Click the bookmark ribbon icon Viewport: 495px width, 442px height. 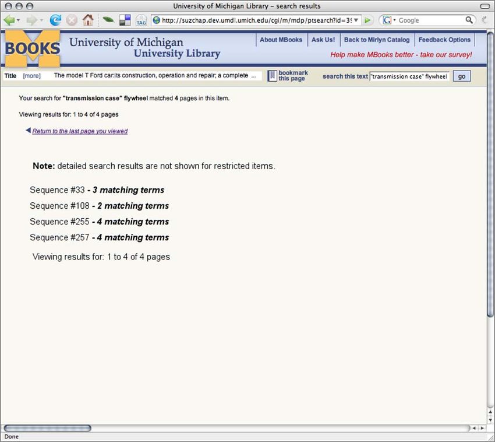(272, 76)
